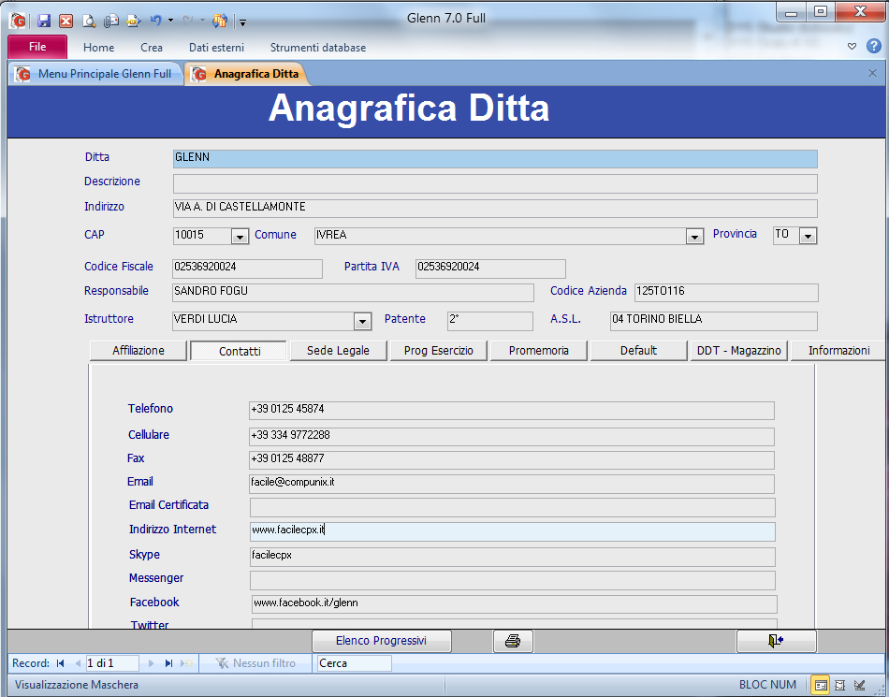Open the Quick Access Toolbar customize arrow

click(242, 22)
